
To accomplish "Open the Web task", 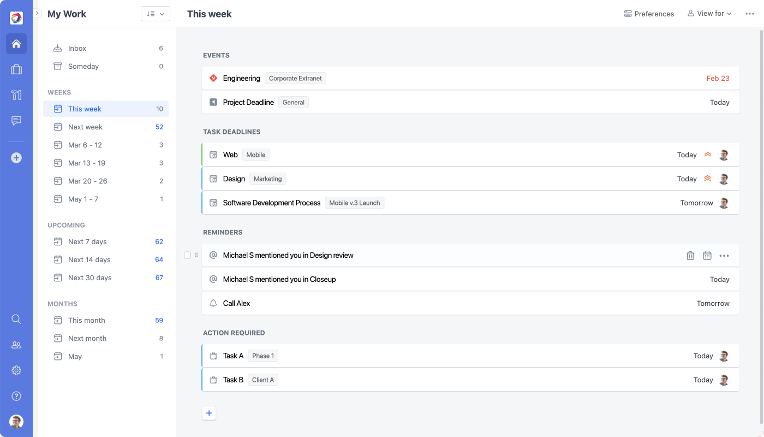I will tap(470, 155).
